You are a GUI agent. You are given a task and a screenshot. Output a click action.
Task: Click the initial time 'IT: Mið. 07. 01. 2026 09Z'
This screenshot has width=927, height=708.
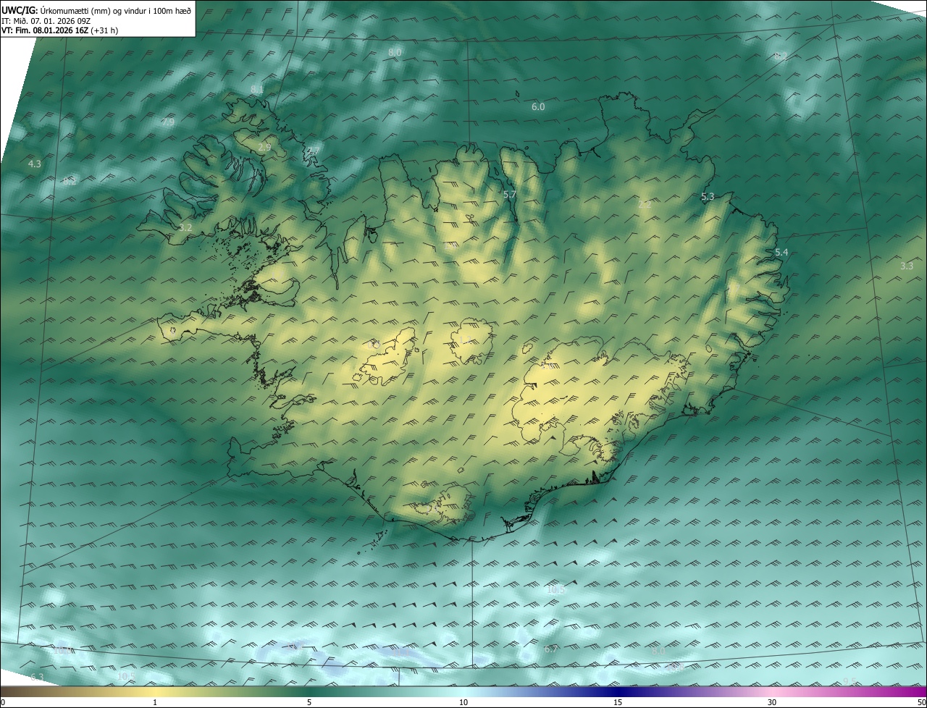46,21
